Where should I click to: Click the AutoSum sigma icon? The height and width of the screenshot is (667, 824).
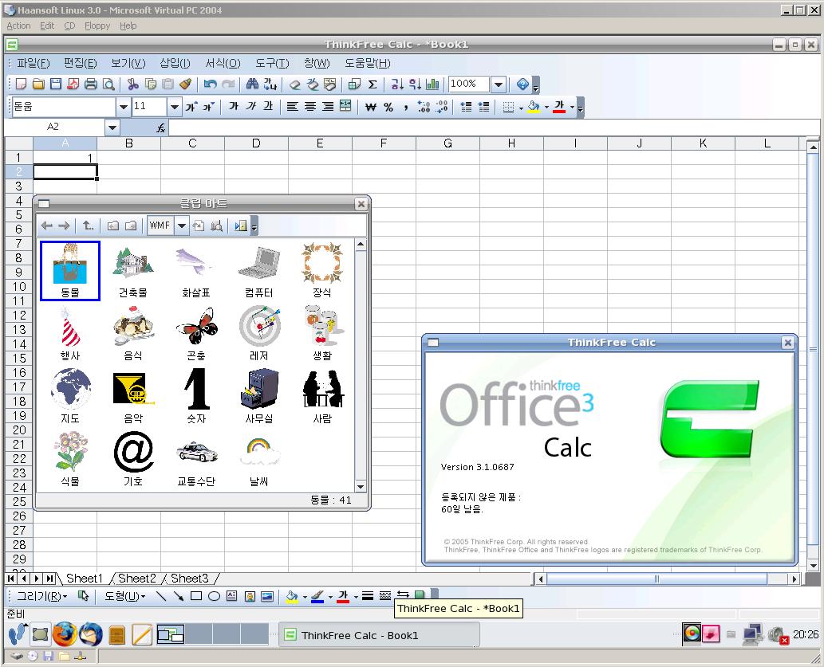pos(373,84)
